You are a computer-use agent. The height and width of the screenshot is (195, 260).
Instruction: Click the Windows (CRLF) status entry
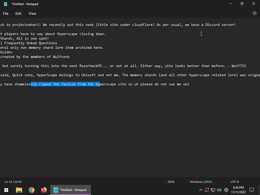click(x=201, y=182)
